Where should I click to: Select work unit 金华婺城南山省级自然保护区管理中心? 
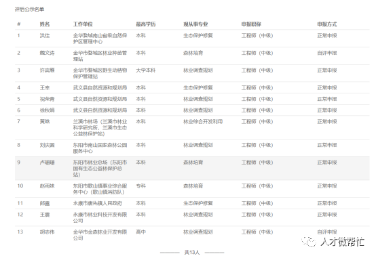click(x=100, y=39)
